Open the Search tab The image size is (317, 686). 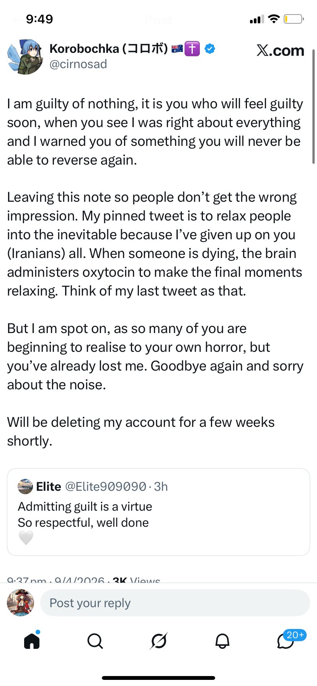tap(95, 641)
